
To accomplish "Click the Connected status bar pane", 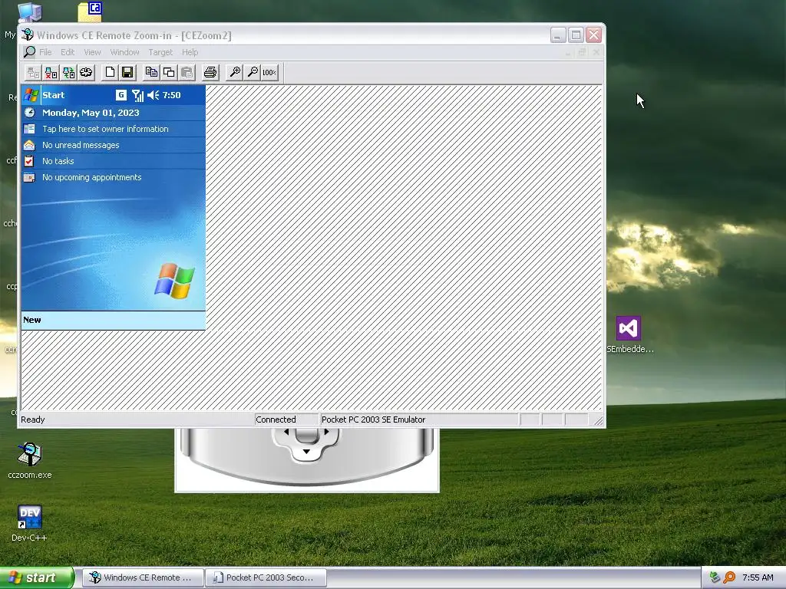I will (x=287, y=420).
